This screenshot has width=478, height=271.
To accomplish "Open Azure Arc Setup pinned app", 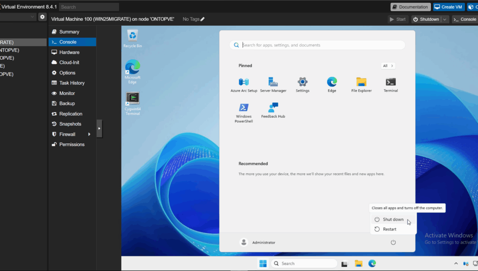I will click(x=243, y=85).
